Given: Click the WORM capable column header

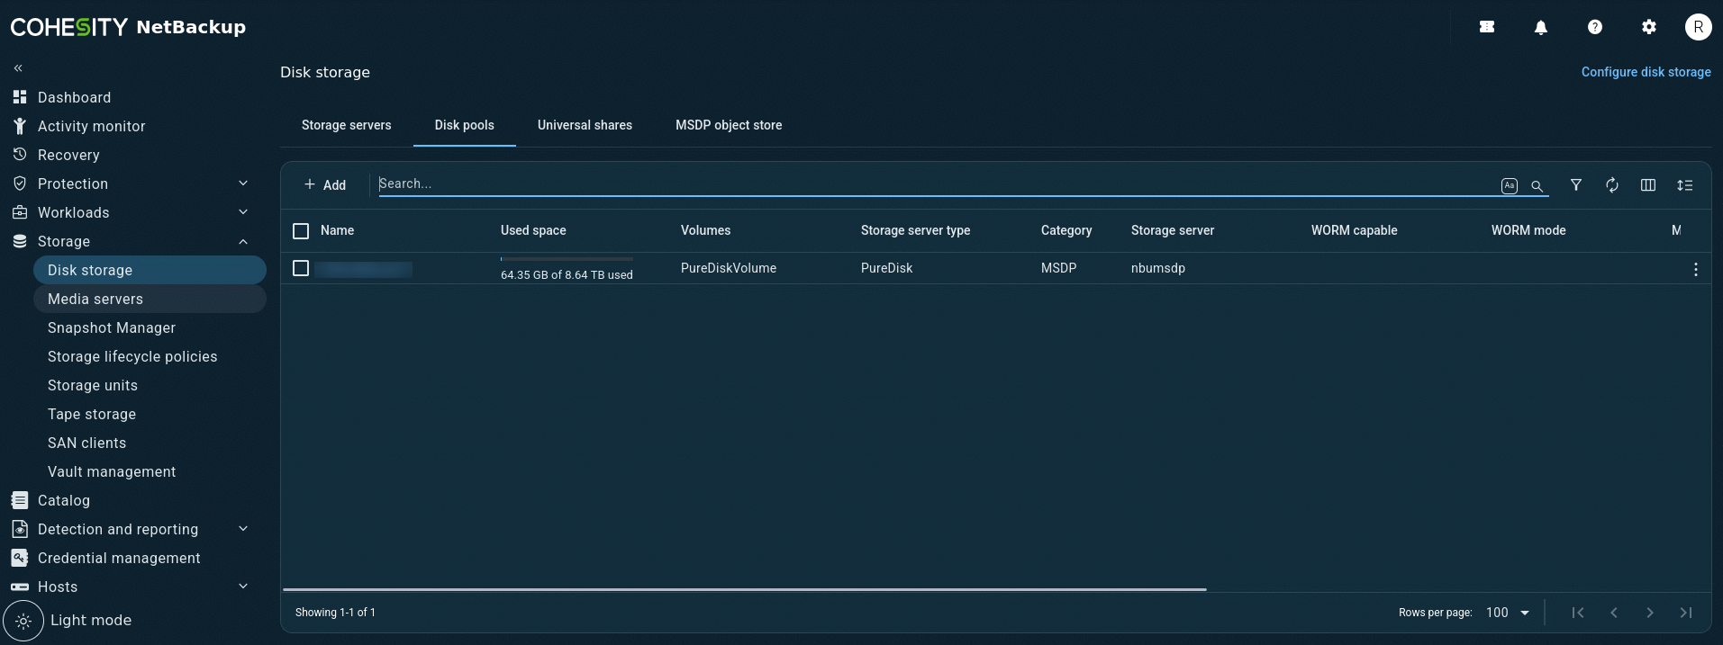Looking at the screenshot, I should point(1355,230).
